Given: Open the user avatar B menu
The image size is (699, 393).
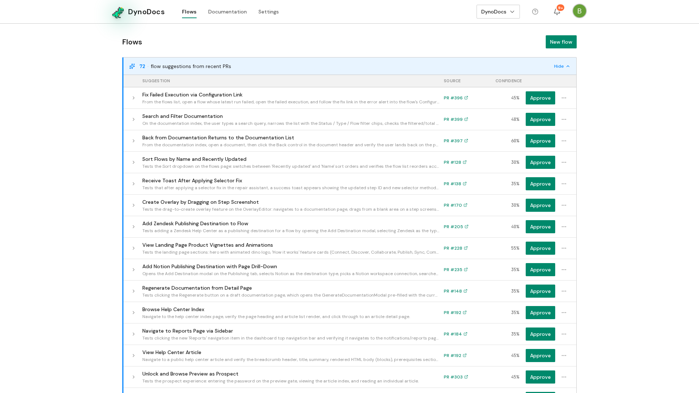Looking at the screenshot, I should (579, 11).
